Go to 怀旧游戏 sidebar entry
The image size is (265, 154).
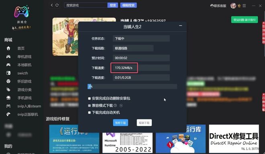pyautogui.click(x=24, y=81)
